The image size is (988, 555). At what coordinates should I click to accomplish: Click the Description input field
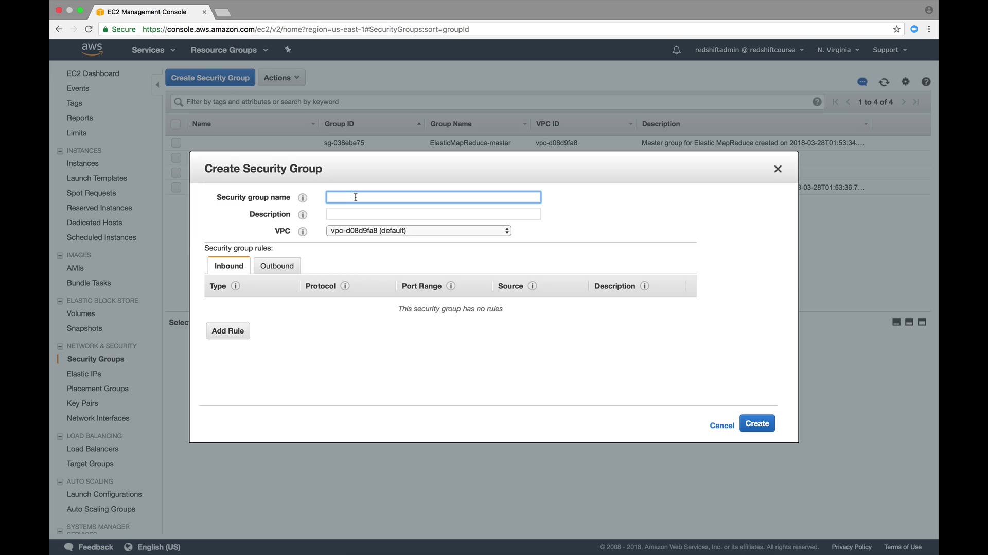[433, 214]
